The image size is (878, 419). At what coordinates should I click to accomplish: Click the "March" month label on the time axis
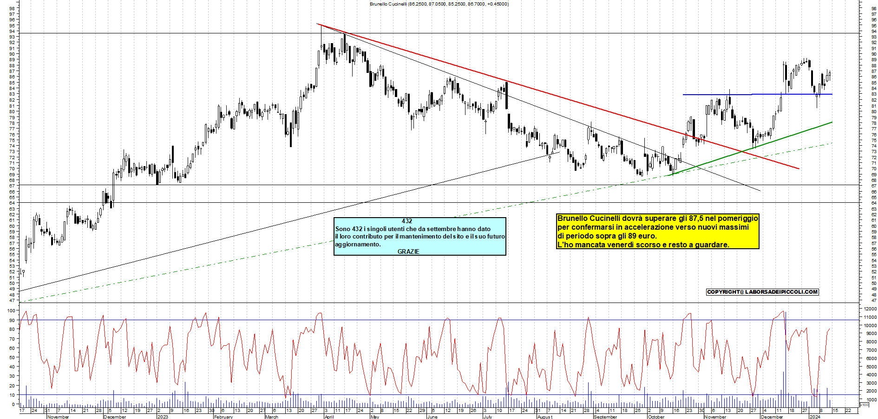click(272, 417)
